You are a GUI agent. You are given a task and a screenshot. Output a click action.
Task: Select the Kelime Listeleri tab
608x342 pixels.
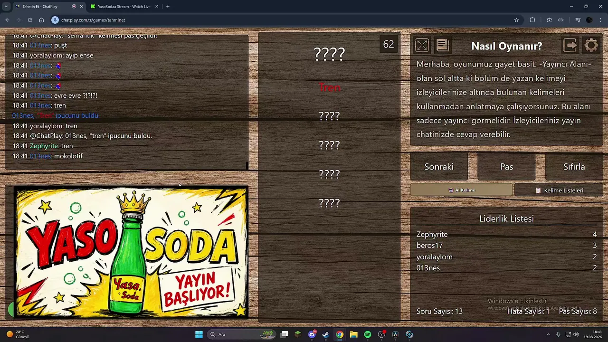559,190
